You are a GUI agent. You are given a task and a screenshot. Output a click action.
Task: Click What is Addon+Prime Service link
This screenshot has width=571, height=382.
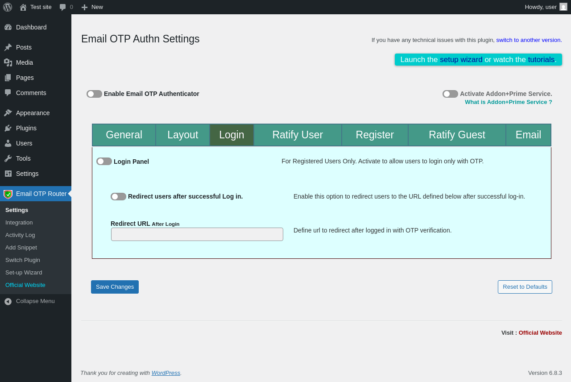pyautogui.click(x=509, y=102)
